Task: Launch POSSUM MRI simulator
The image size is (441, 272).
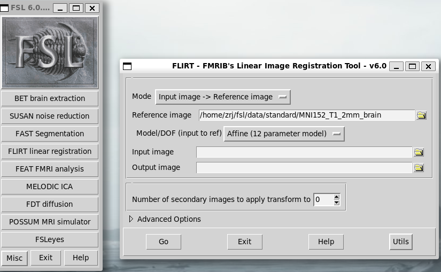Action: 50,222
